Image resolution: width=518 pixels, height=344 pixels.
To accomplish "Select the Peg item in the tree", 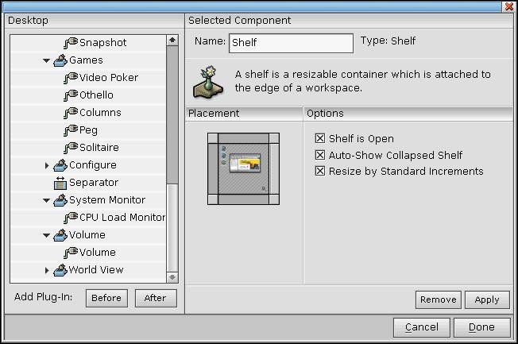I will [x=88, y=130].
